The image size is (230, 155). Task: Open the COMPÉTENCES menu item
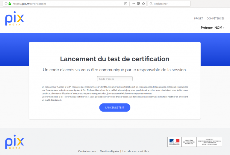(215, 19)
